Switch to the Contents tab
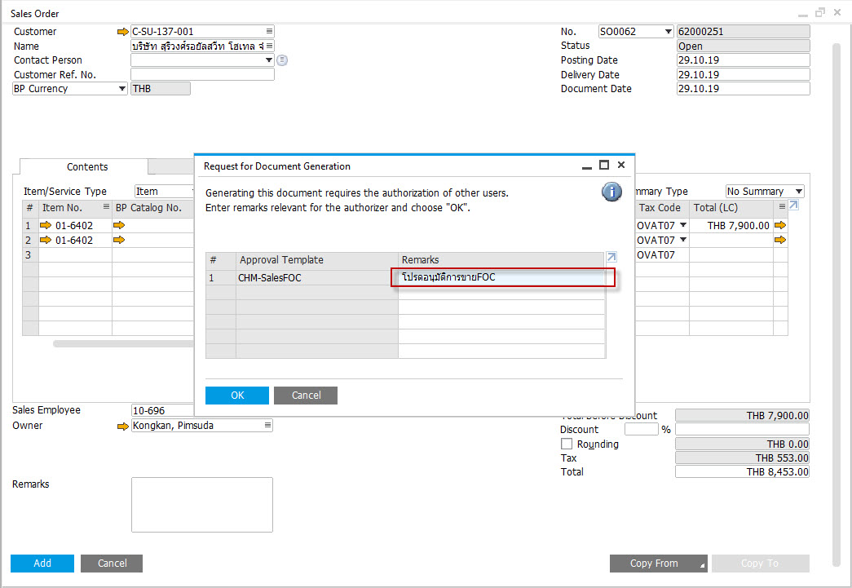852x588 pixels. [87, 167]
